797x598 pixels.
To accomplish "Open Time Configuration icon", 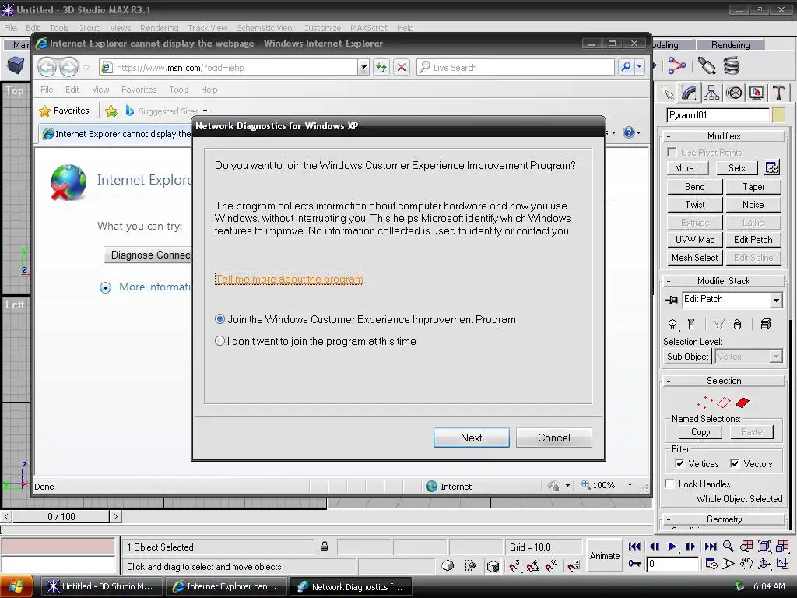I will pyautogui.click(x=711, y=564).
